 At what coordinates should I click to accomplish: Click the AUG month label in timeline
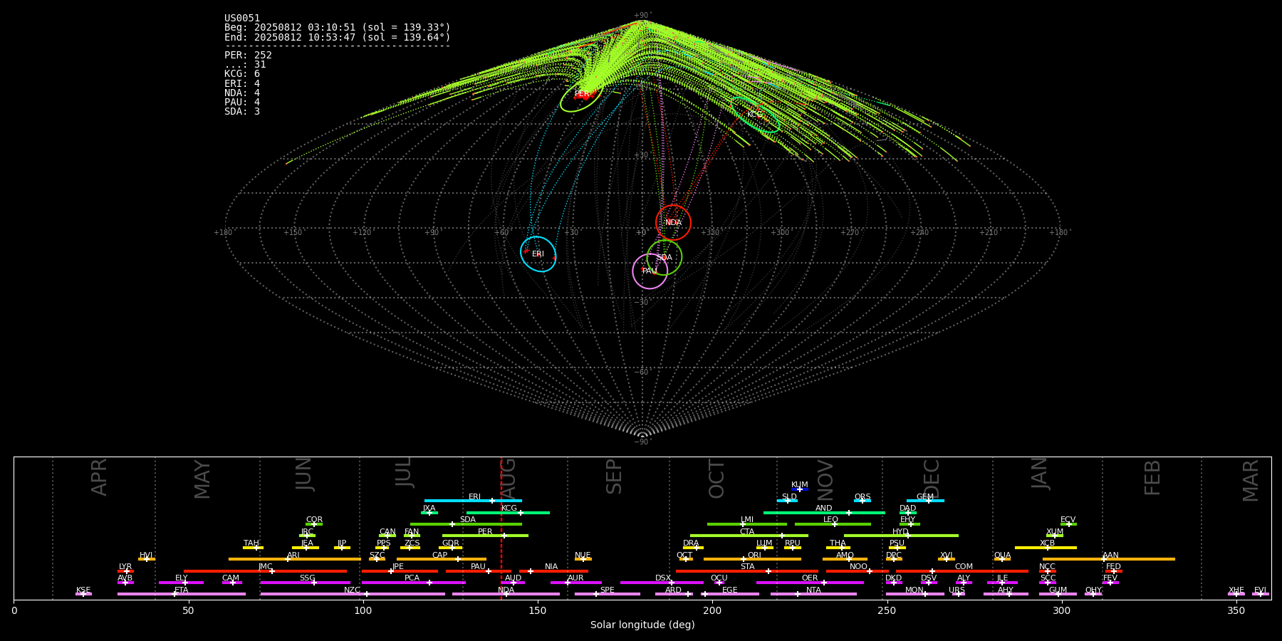tap(508, 479)
